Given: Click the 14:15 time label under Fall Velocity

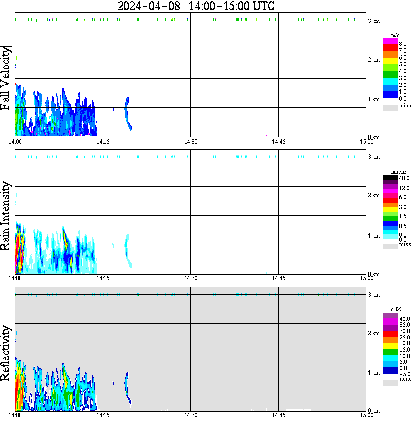Looking at the screenshot, I should (103, 142).
